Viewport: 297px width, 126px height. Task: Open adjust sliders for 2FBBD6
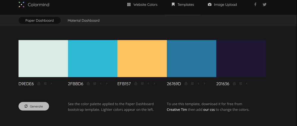pos(94,84)
